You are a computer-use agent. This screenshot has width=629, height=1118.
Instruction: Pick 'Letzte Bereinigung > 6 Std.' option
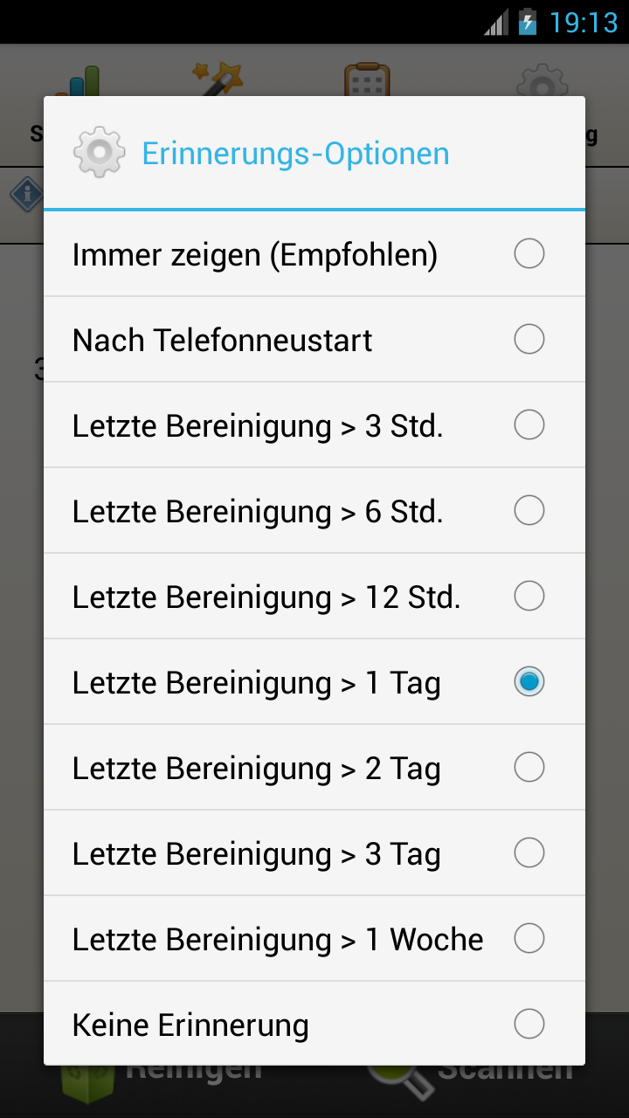(314, 511)
